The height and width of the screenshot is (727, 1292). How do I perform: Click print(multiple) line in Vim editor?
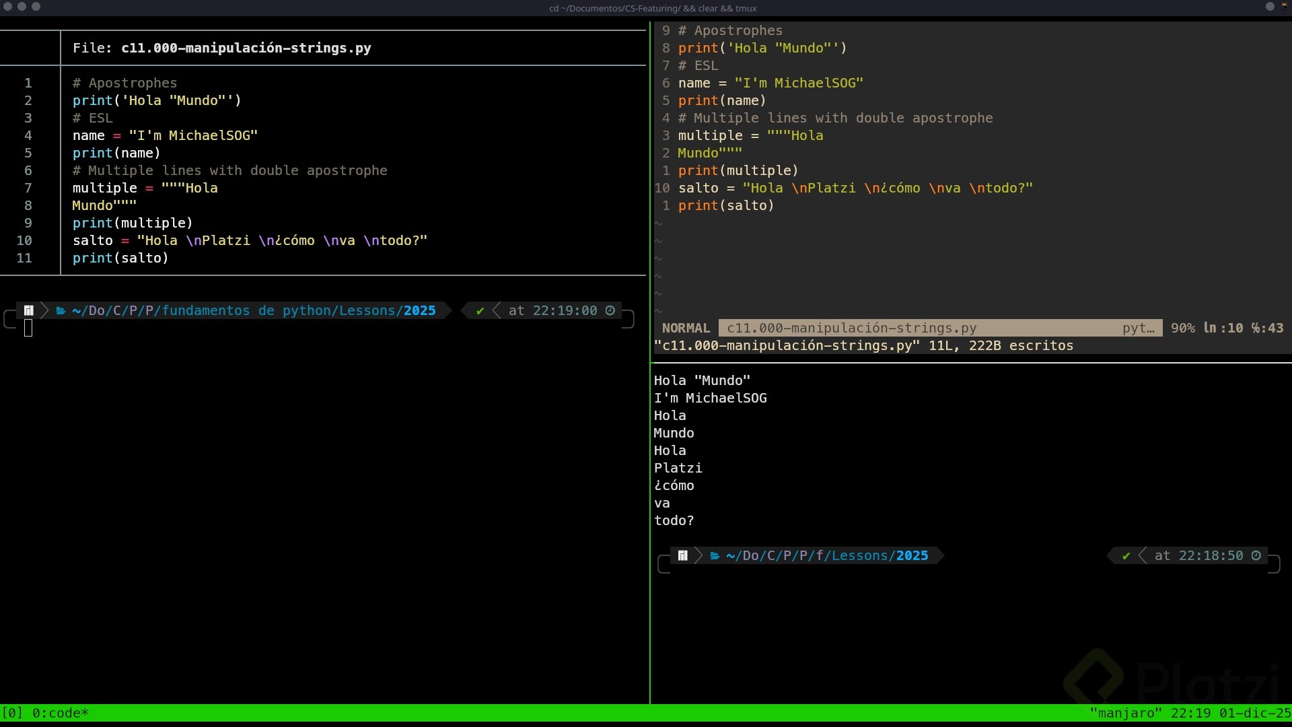738,170
